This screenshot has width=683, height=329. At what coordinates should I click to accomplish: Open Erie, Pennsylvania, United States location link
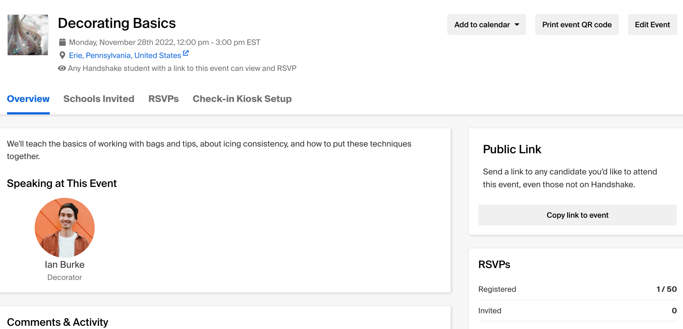tap(125, 55)
